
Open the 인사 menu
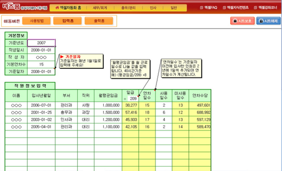point(153,8)
